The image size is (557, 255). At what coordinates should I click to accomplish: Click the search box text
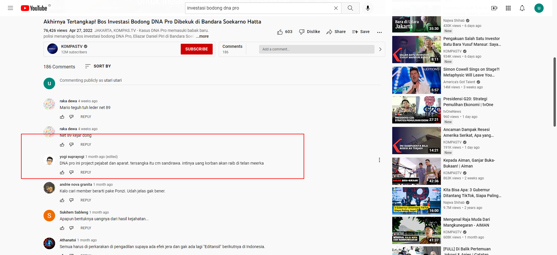pos(213,8)
